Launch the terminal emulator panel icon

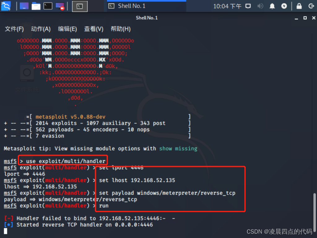tap(48, 6)
